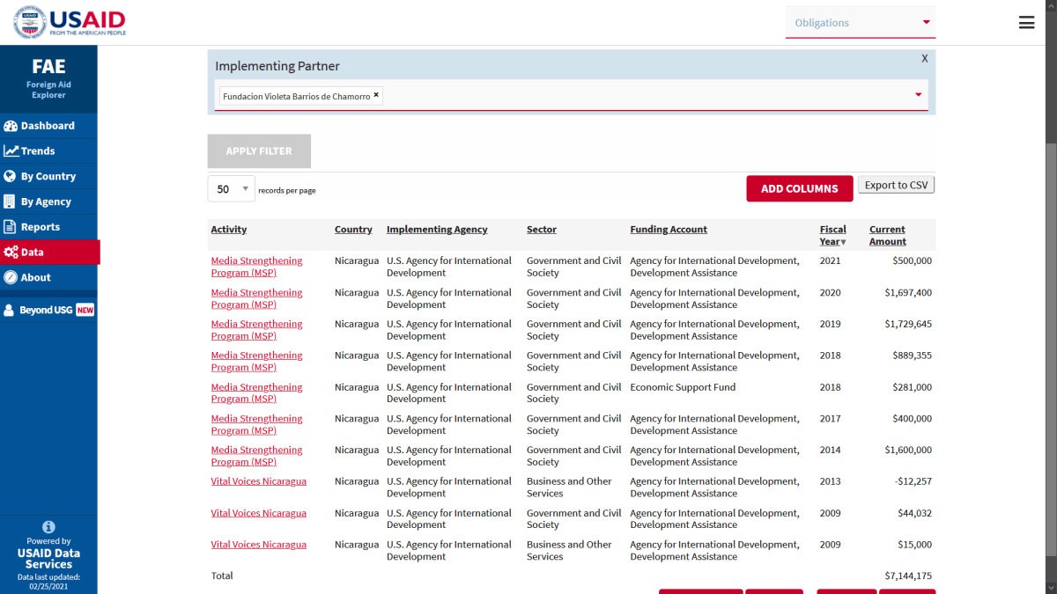Click the Reports document icon
Viewport: 1057px width, 594px height.
(x=11, y=226)
